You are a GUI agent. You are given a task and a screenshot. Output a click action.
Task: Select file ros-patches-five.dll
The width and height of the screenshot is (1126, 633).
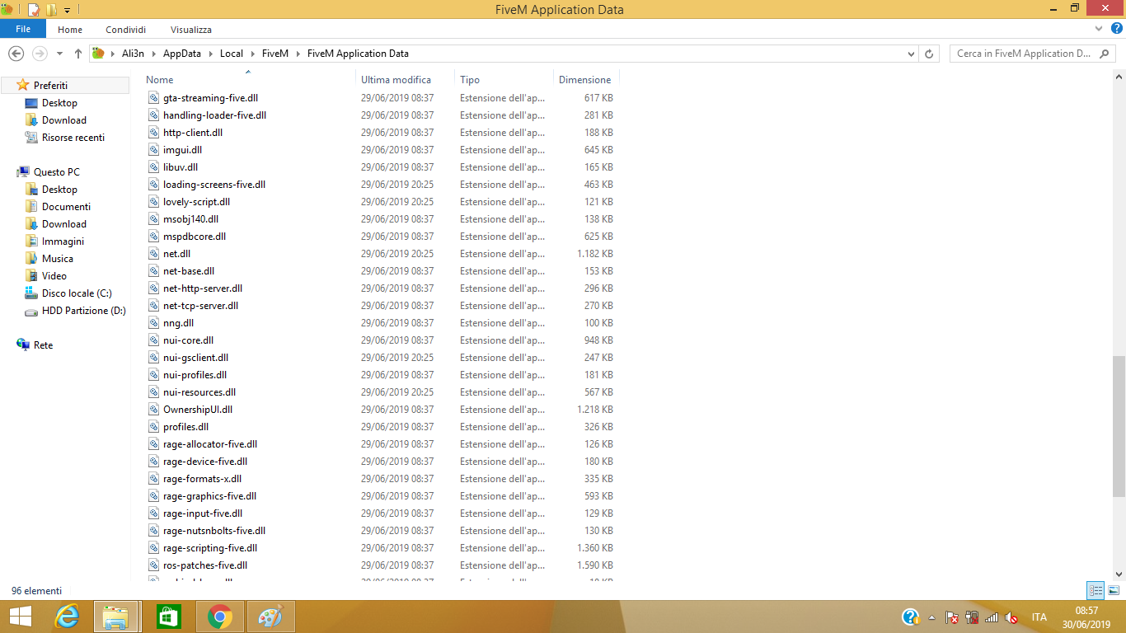(205, 565)
